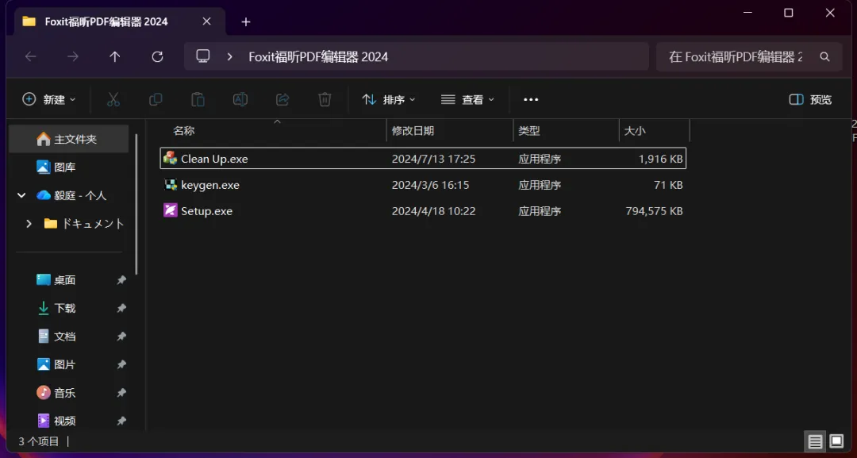Switch to large thumbnails view in status bar
The height and width of the screenshot is (458, 857).
(836, 441)
